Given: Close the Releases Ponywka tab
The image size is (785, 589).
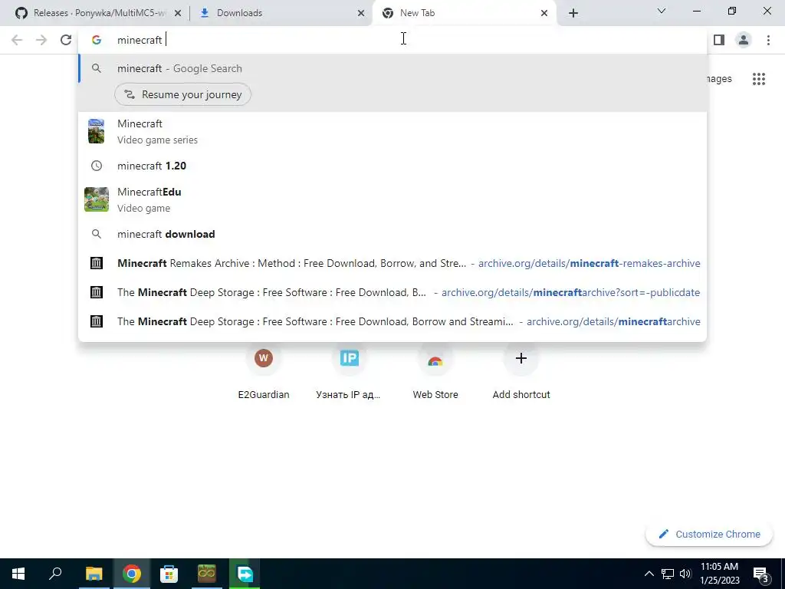Looking at the screenshot, I should (178, 14).
